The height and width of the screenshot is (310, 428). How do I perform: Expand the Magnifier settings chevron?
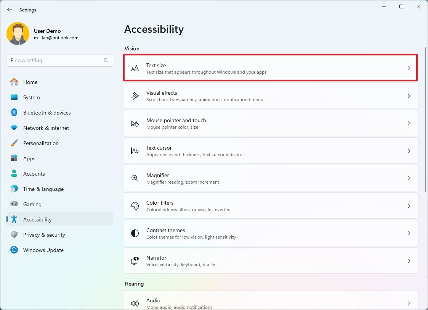(x=409, y=178)
